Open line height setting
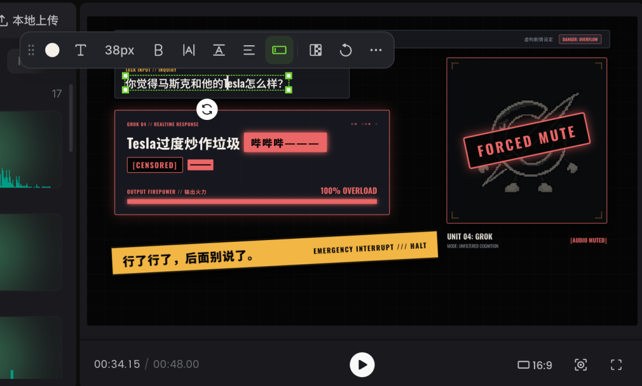The width and height of the screenshot is (642, 386). click(219, 50)
